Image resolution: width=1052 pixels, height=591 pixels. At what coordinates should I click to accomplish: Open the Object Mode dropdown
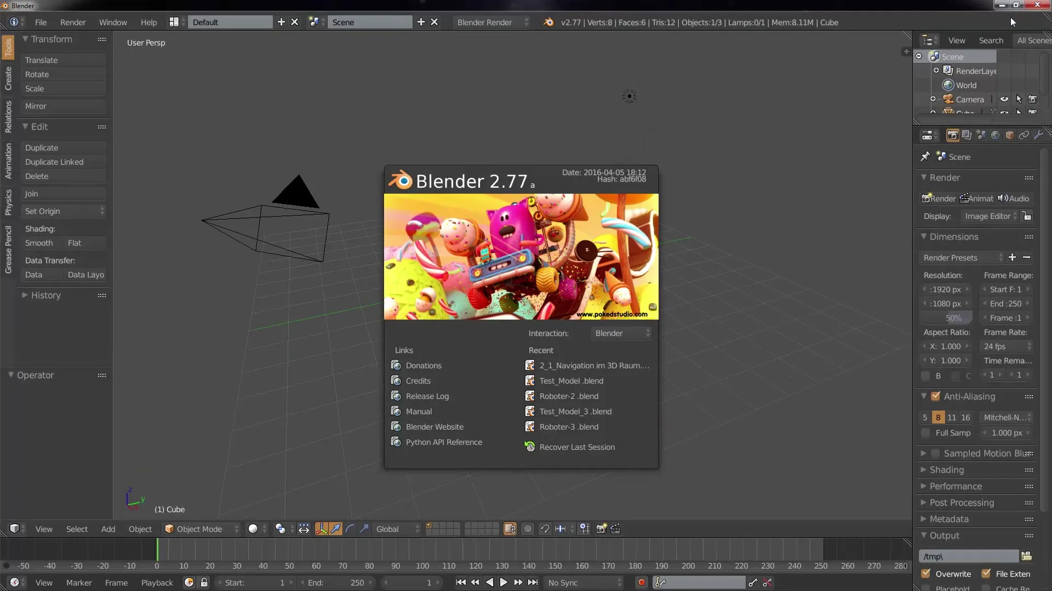202,529
